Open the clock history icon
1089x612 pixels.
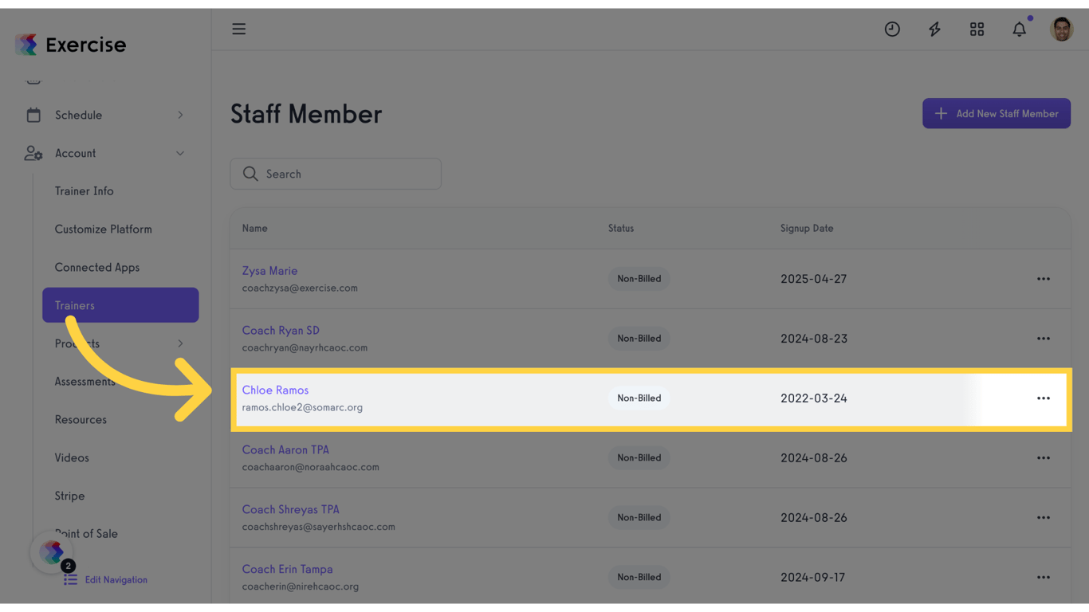pos(892,29)
